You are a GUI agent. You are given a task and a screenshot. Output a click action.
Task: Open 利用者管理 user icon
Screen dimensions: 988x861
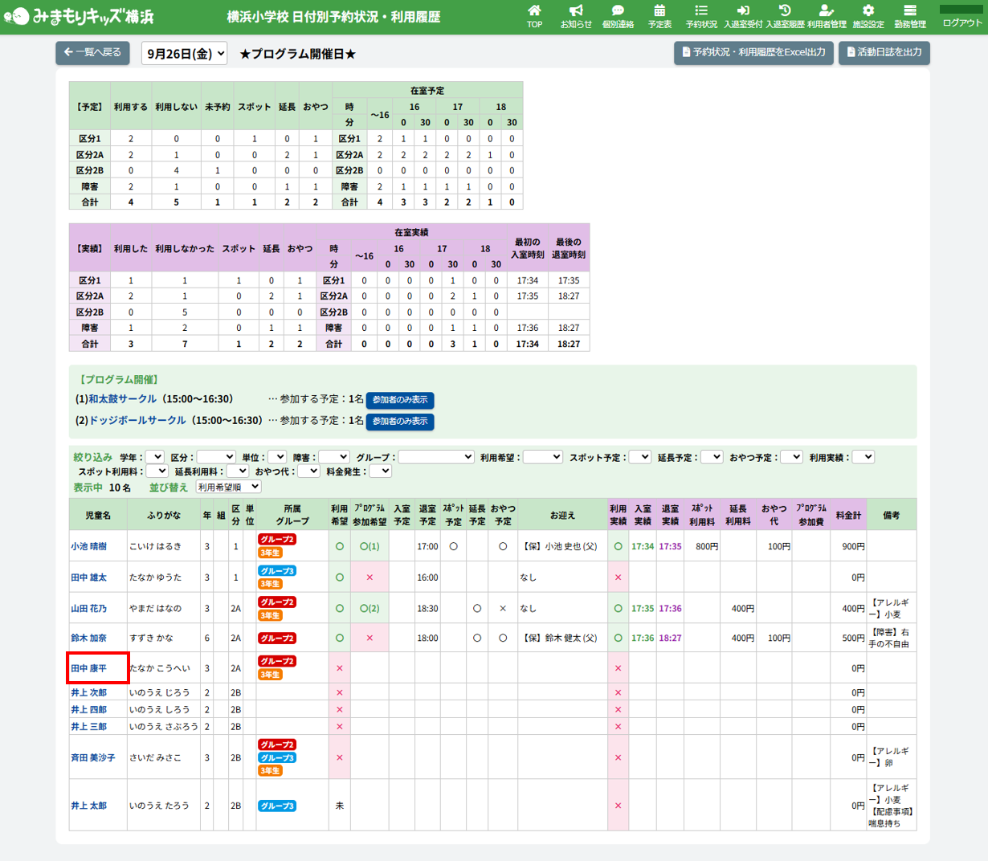coord(827,11)
